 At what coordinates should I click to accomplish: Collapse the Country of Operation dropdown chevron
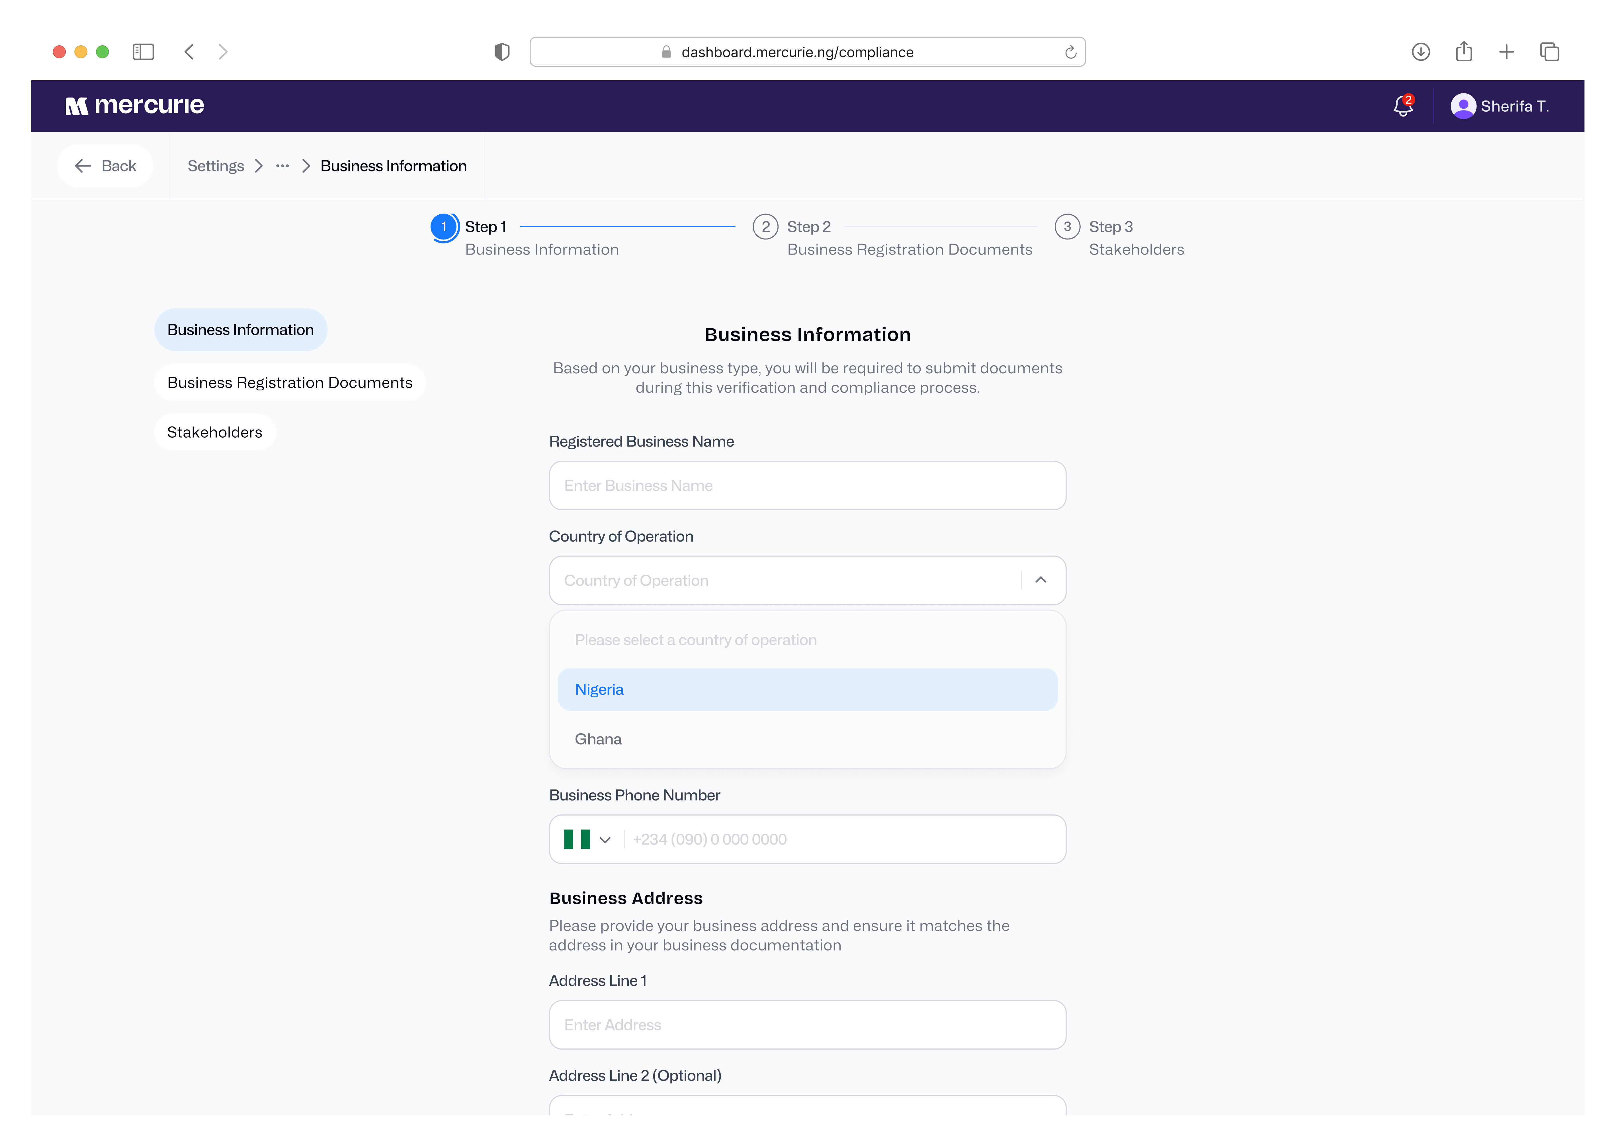coord(1041,580)
